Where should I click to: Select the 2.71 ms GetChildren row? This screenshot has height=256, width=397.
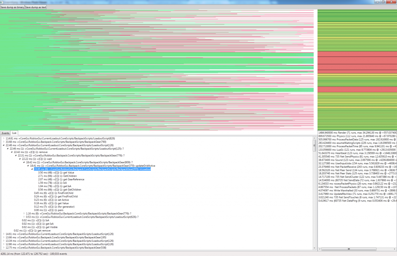[x=57, y=176]
